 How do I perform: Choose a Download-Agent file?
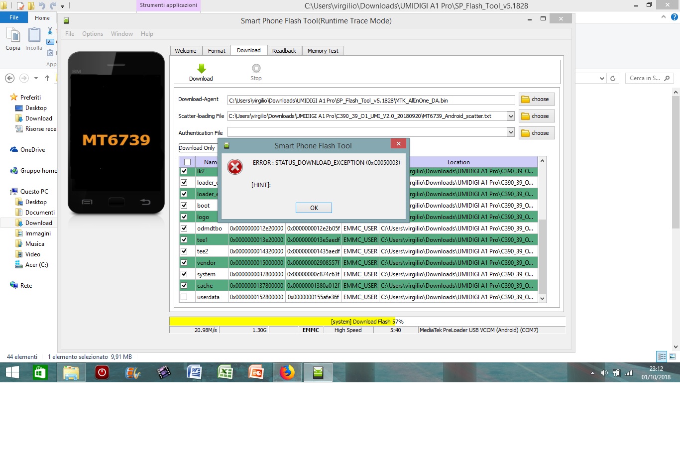tap(537, 99)
